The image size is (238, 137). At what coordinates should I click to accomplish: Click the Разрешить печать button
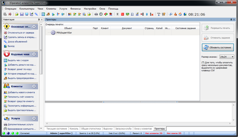218,28
